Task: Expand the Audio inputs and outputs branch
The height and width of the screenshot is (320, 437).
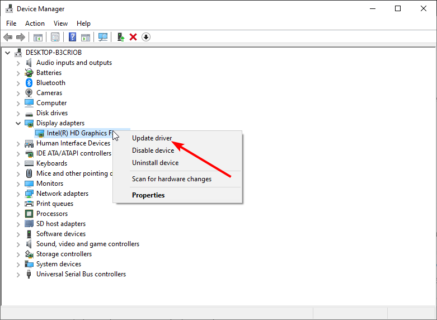Action: point(18,63)
